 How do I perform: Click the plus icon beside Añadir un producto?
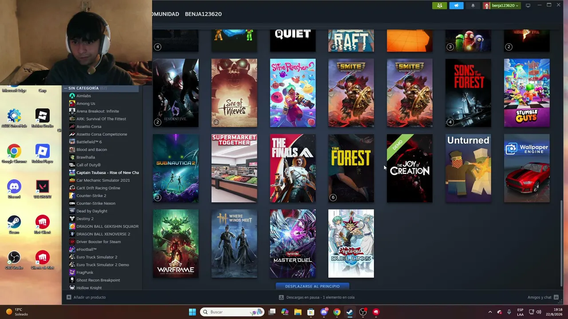point(69,297)
